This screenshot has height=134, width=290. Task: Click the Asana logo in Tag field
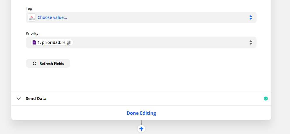32,17
